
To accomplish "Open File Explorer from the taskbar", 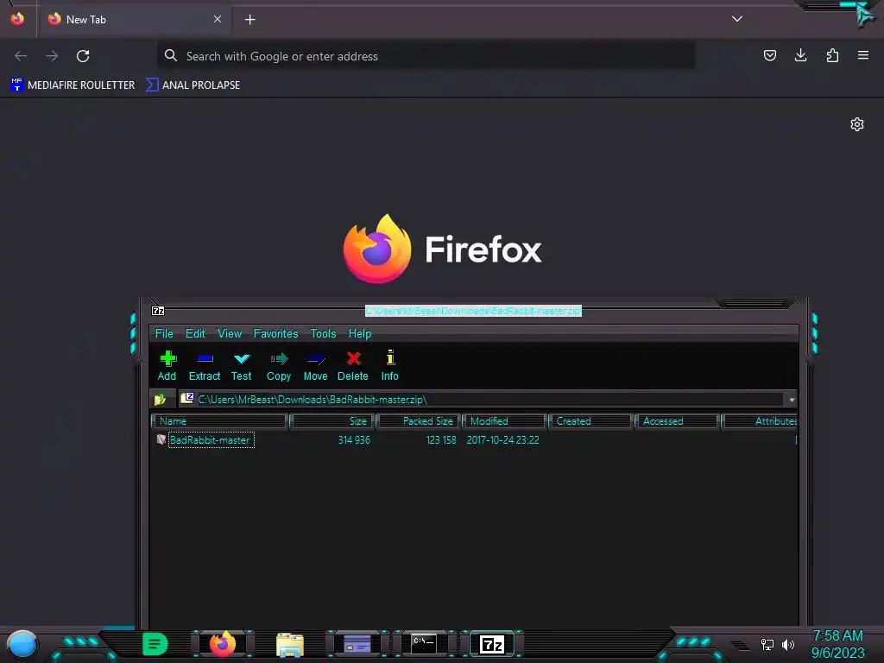I will 290,644.
